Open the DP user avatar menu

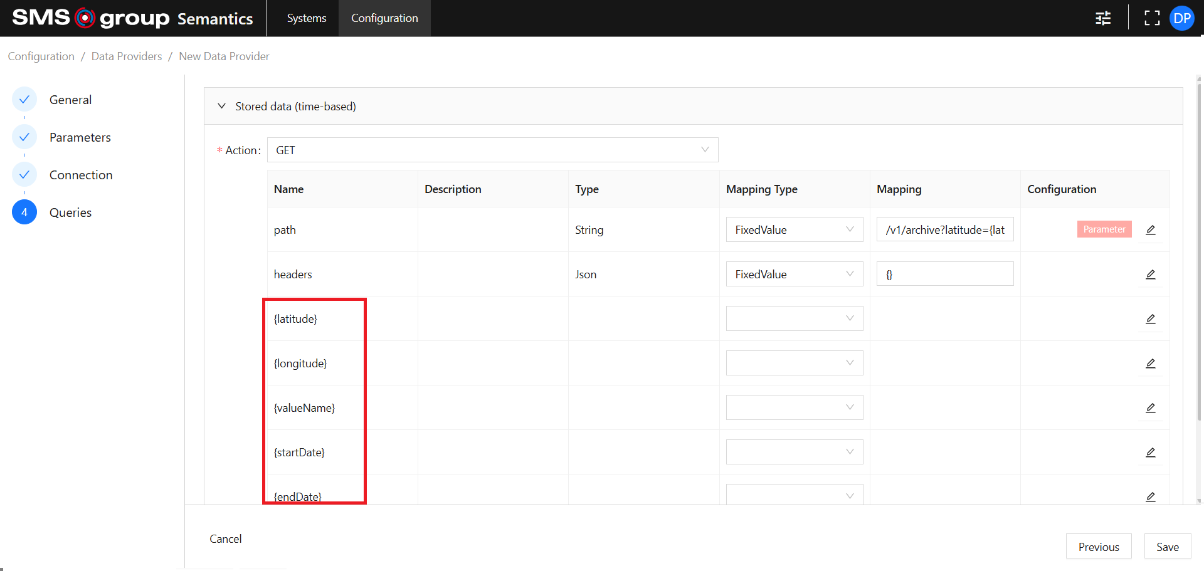point(1182,18)
